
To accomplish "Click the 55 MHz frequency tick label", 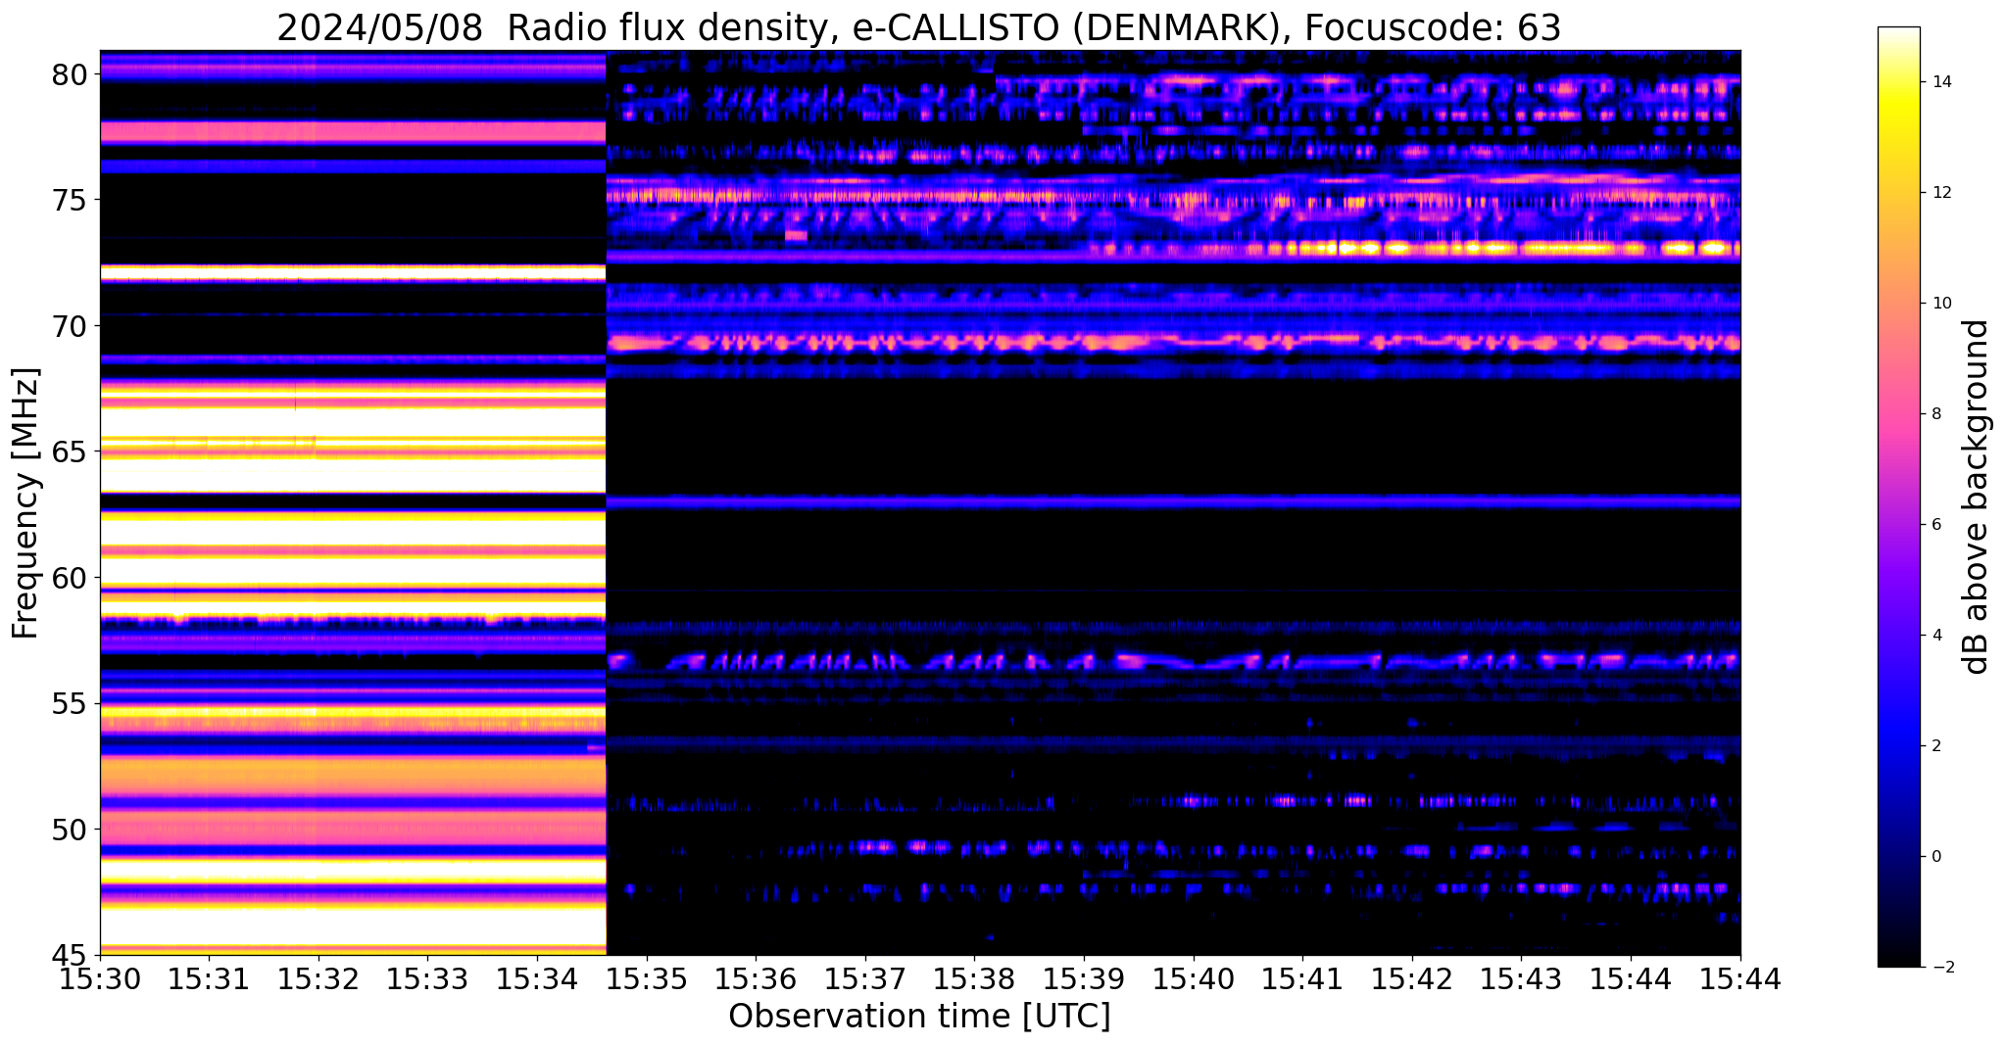I will 69,703.
